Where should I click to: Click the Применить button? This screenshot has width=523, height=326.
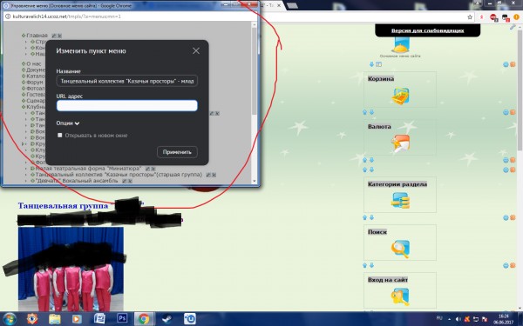[177, 152]
